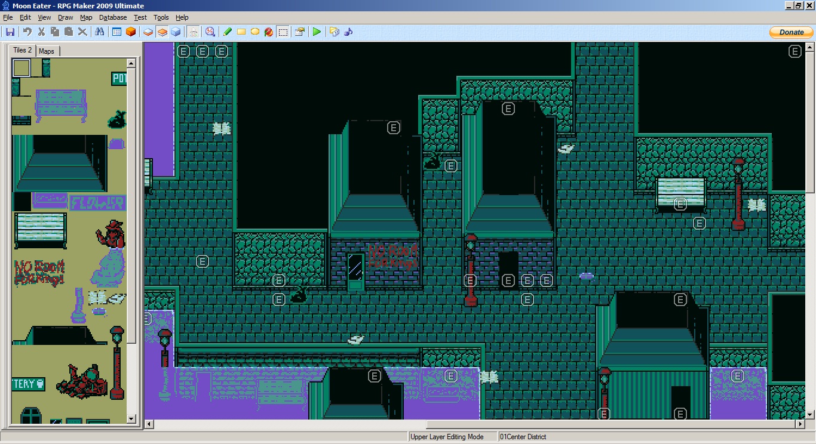This screenshot has height=444, width=816.
Task: Open the Database menu
Action: [112, 17]
